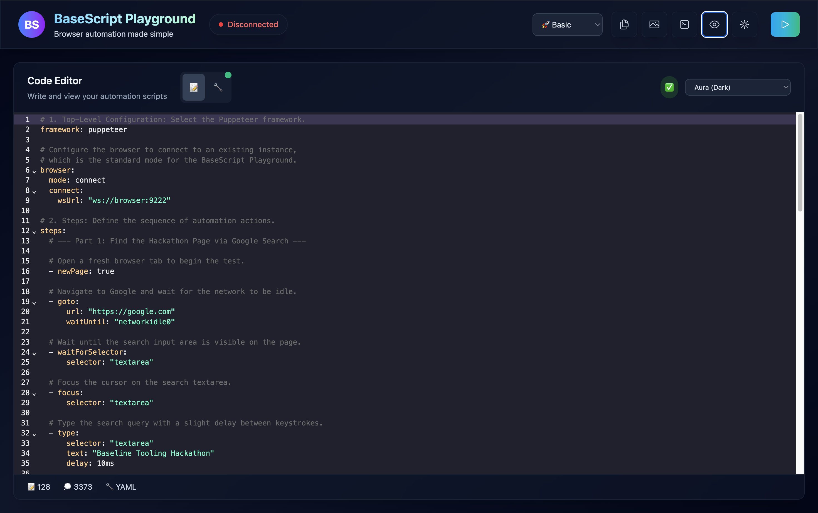Run the script with play button
Viewport: 818px width, 513px height.
pos(785,24)
